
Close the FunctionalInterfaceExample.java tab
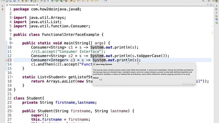[x=37, y=5]
